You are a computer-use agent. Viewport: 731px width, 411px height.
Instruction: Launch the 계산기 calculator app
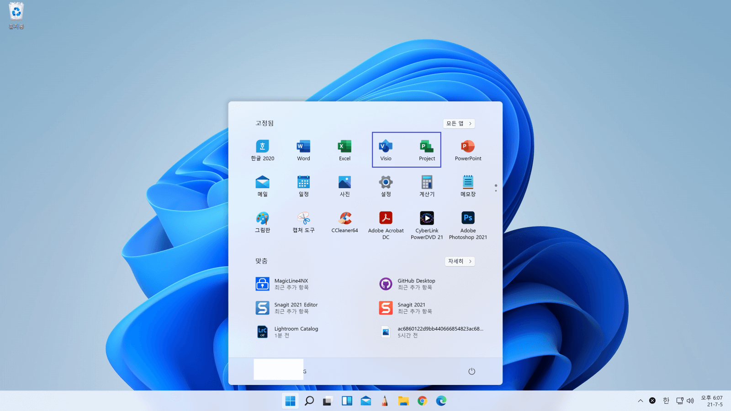coord(427,186)
